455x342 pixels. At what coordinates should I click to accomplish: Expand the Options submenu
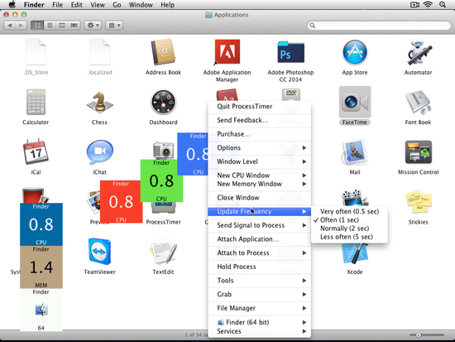point(260,147)
